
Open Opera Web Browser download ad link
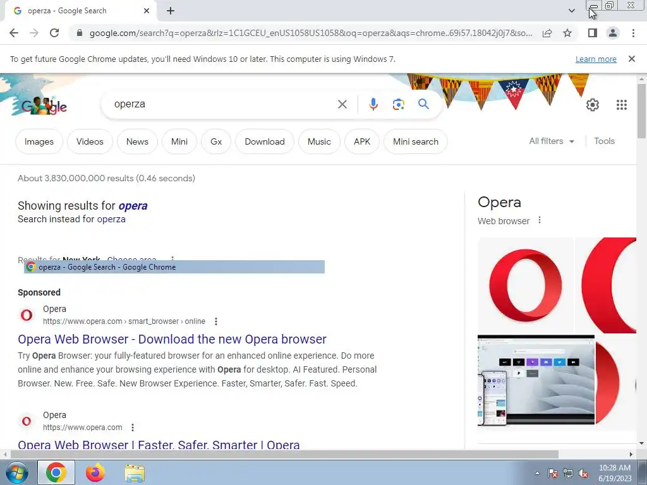(172, 339)
